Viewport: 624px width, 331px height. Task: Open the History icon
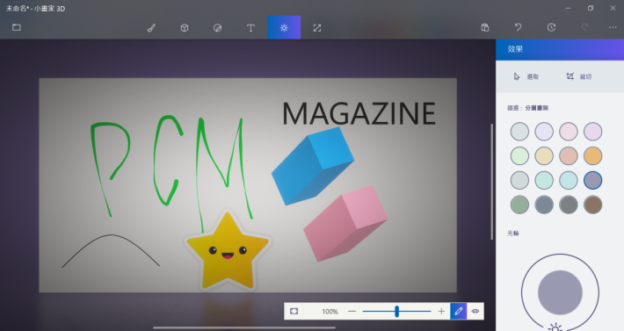pyautogui.click(x=551, y=27)
